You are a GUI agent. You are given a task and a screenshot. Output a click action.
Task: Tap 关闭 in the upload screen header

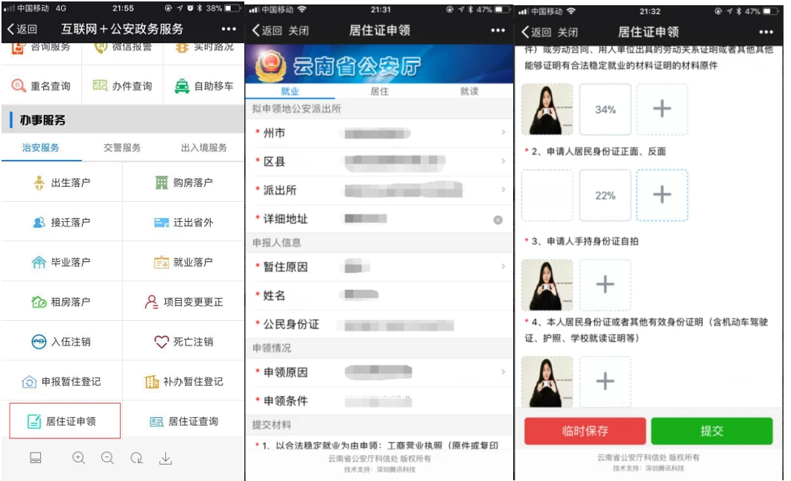point(568,32)
